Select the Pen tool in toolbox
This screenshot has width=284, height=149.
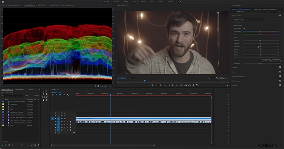[47, 97]
